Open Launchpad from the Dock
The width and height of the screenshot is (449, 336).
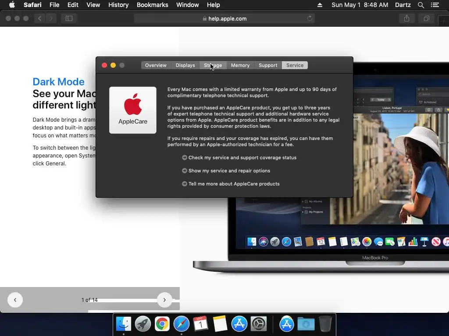pyautogui.click(x=143, y=324)
